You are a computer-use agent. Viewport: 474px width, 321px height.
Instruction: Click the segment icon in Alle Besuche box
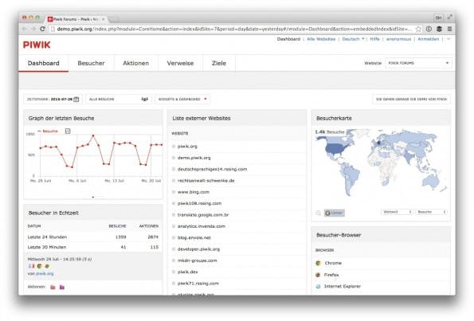(x=145, y=99)
